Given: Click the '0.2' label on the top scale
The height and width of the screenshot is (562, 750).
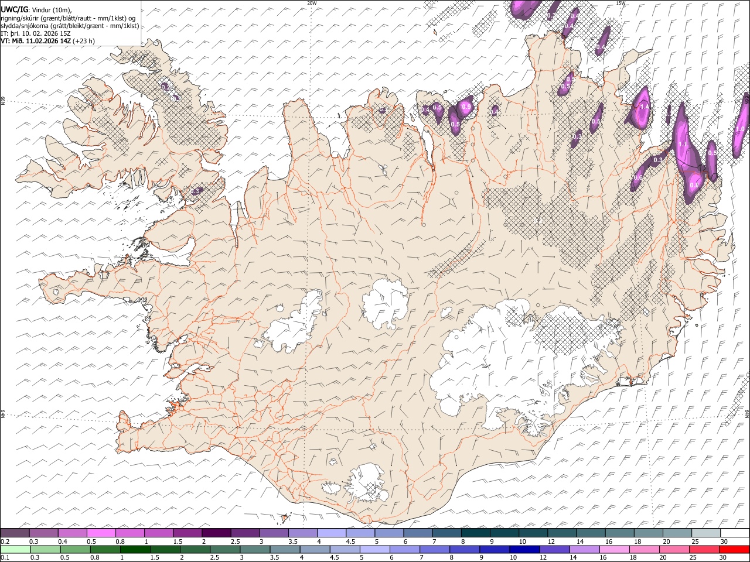Looking at the screenshot, I should [5, 542].
